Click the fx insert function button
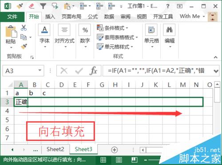The image size is (222, 165). pos(93,71)
